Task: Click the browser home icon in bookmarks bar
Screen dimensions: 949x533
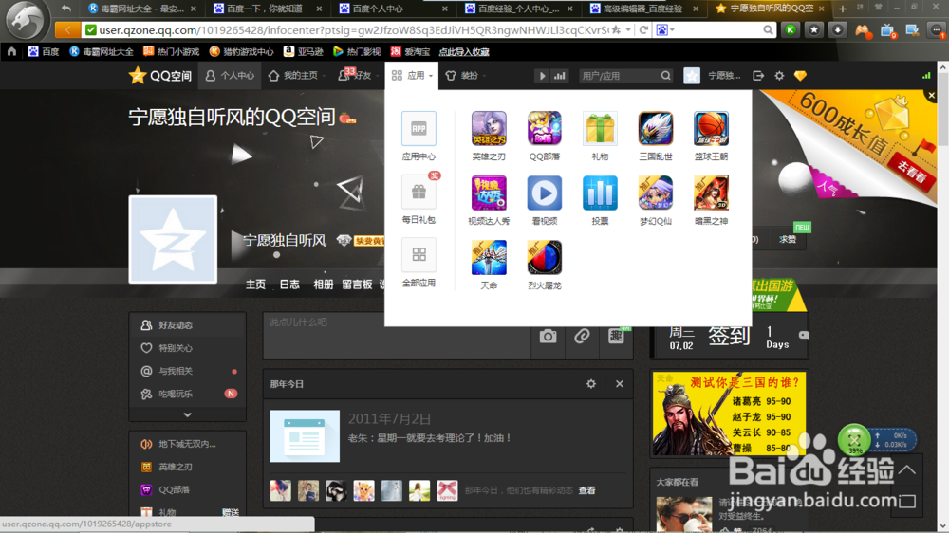Action: coord(11,51)
